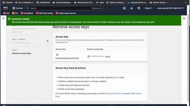Expand the cloud_user account dropdown

[171, 8]
